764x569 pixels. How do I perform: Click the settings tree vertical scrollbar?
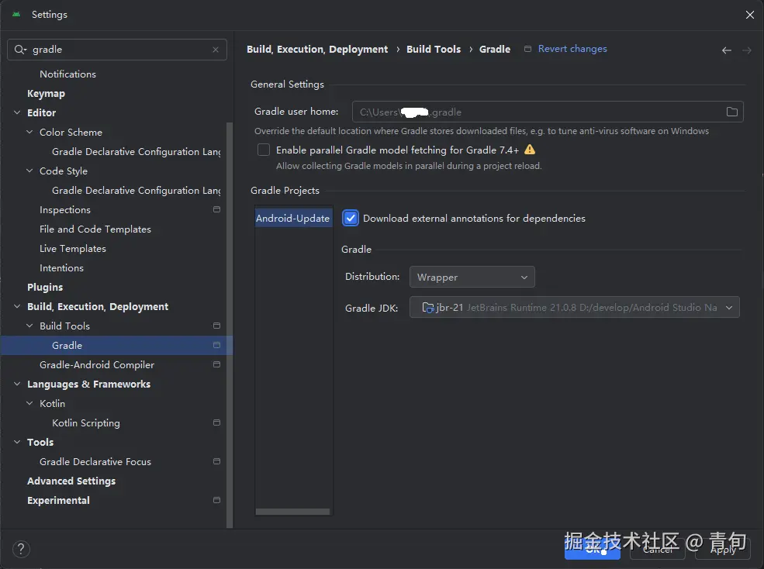[x=230, y=325]
